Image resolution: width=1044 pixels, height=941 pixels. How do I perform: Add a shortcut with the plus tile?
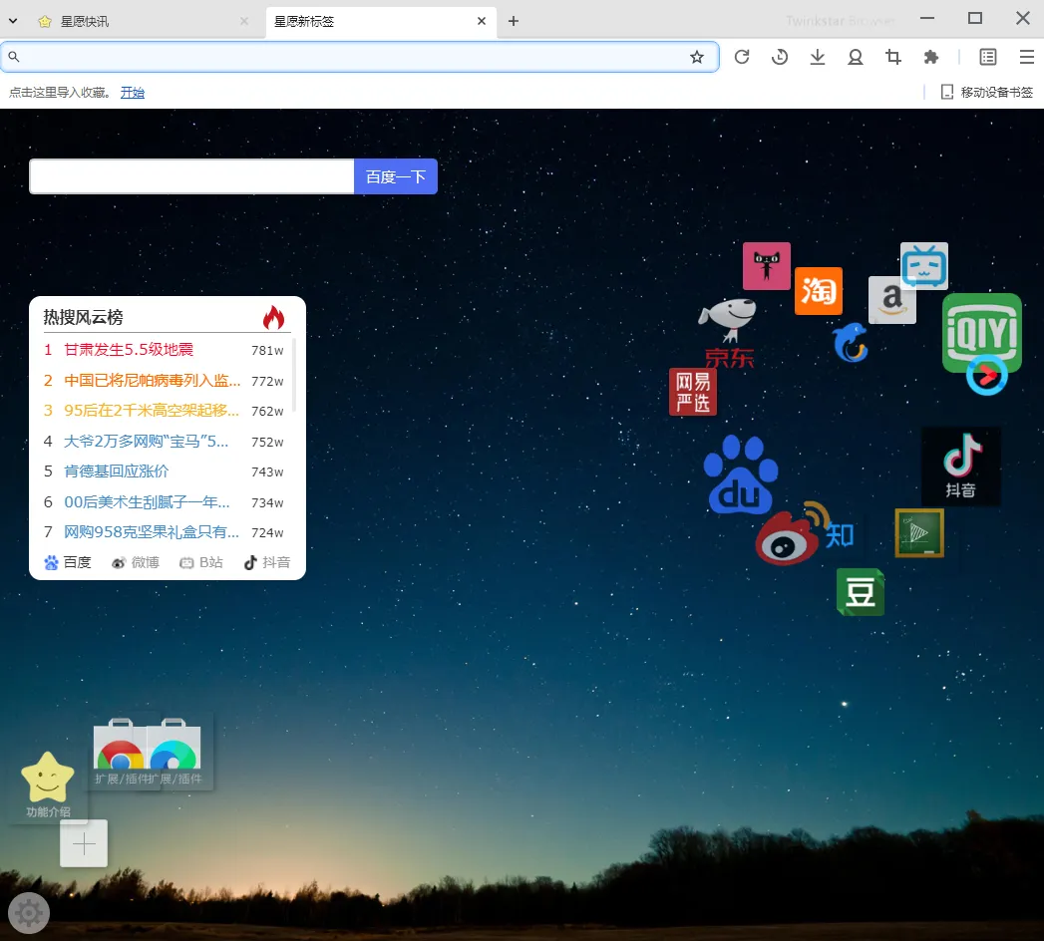tap(84, 844)
